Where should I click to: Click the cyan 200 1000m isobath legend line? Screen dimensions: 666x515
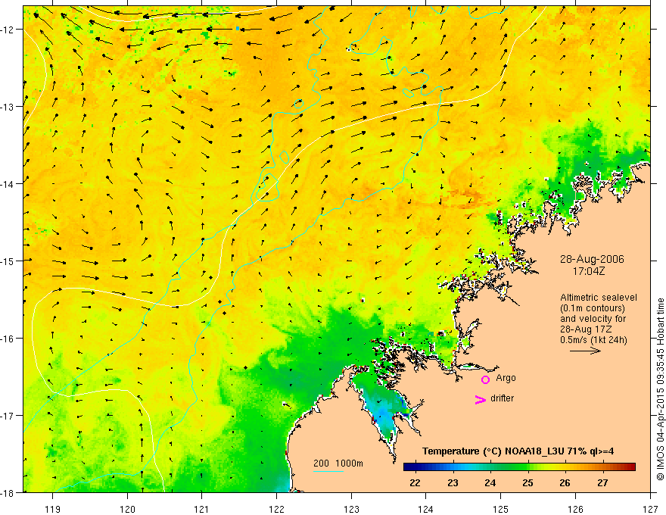point(328,471)
